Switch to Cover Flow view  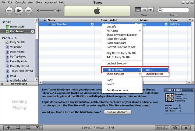pos(150,10)
